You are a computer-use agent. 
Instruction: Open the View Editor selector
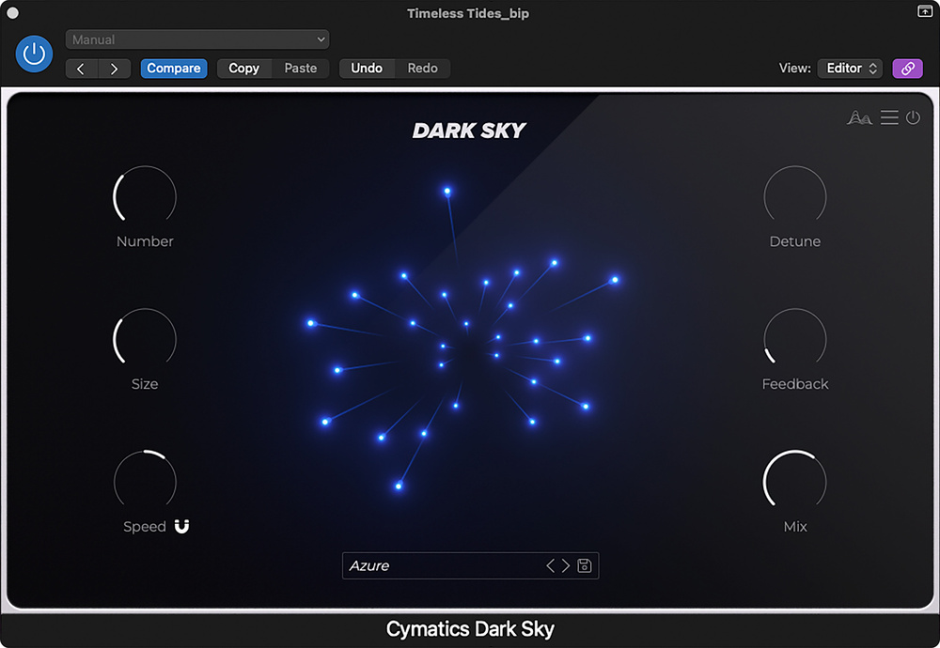tap(850, 69)
